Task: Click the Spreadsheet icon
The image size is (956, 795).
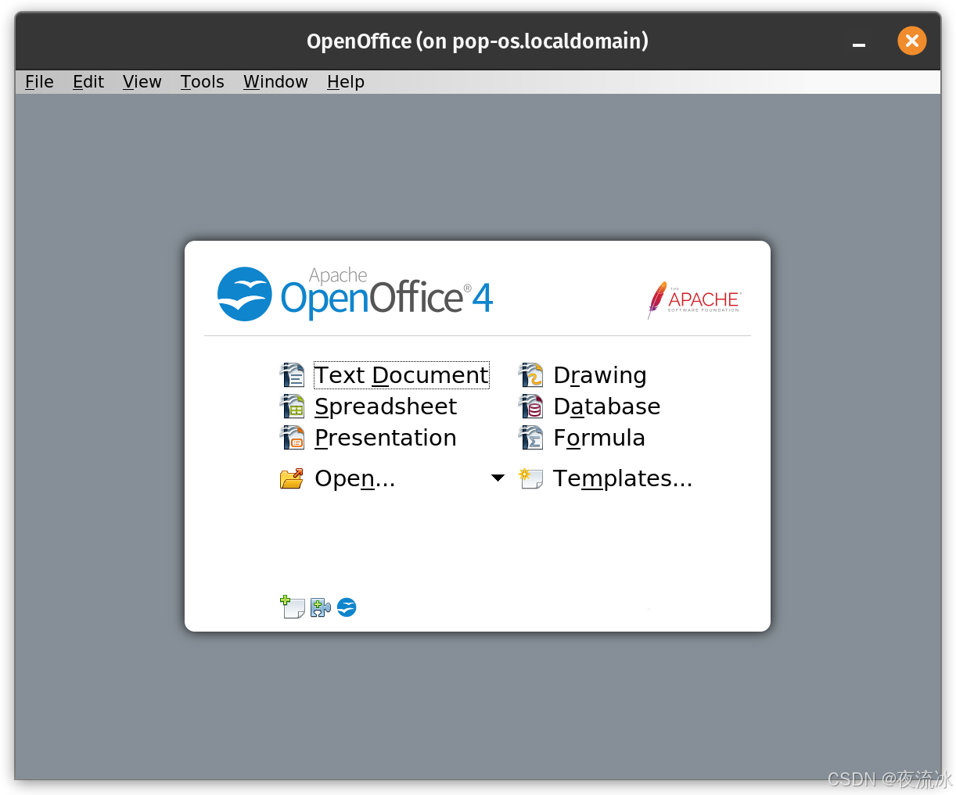Action: click(x=293, y=406)
